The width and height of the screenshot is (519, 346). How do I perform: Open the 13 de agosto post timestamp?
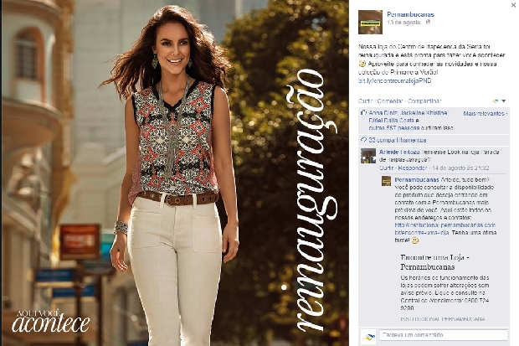coord(403,23)
